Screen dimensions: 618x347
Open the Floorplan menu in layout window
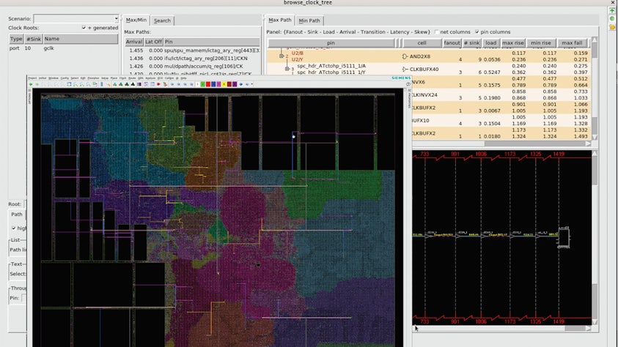pyautogui.click(x=93, y=78)
